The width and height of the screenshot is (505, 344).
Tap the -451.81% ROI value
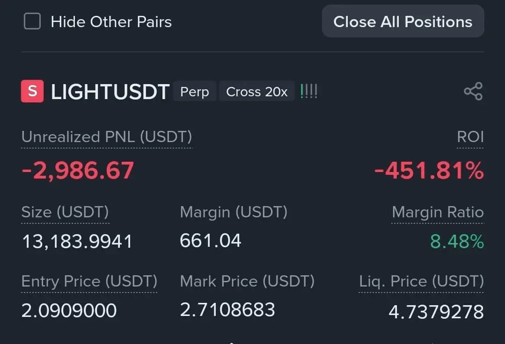click(x=429, y=171)
